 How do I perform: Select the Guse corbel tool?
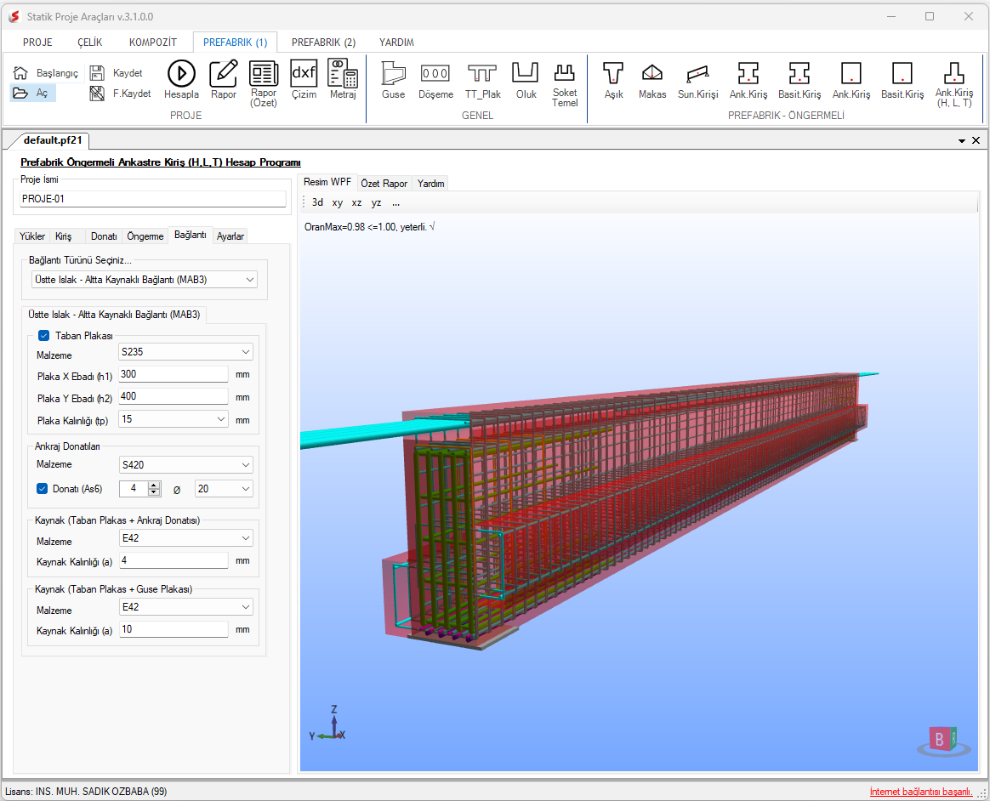(x=393, y=79)
